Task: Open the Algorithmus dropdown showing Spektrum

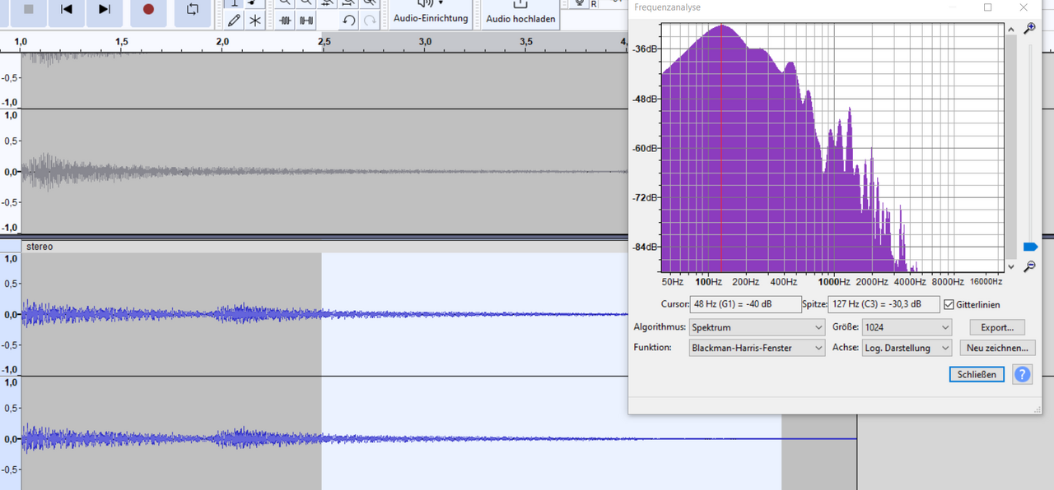Action: [757, 327]
